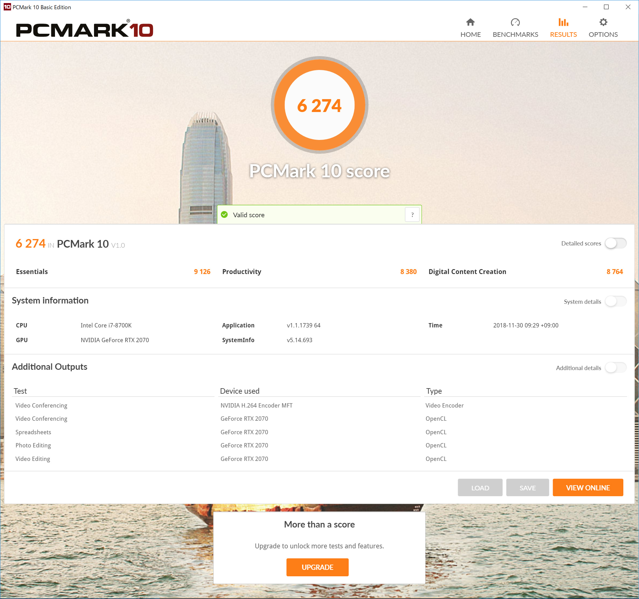The image size is (639, 599).
Task: Click the Digital Content Creation score 8 764
Action: coord(614,272)
